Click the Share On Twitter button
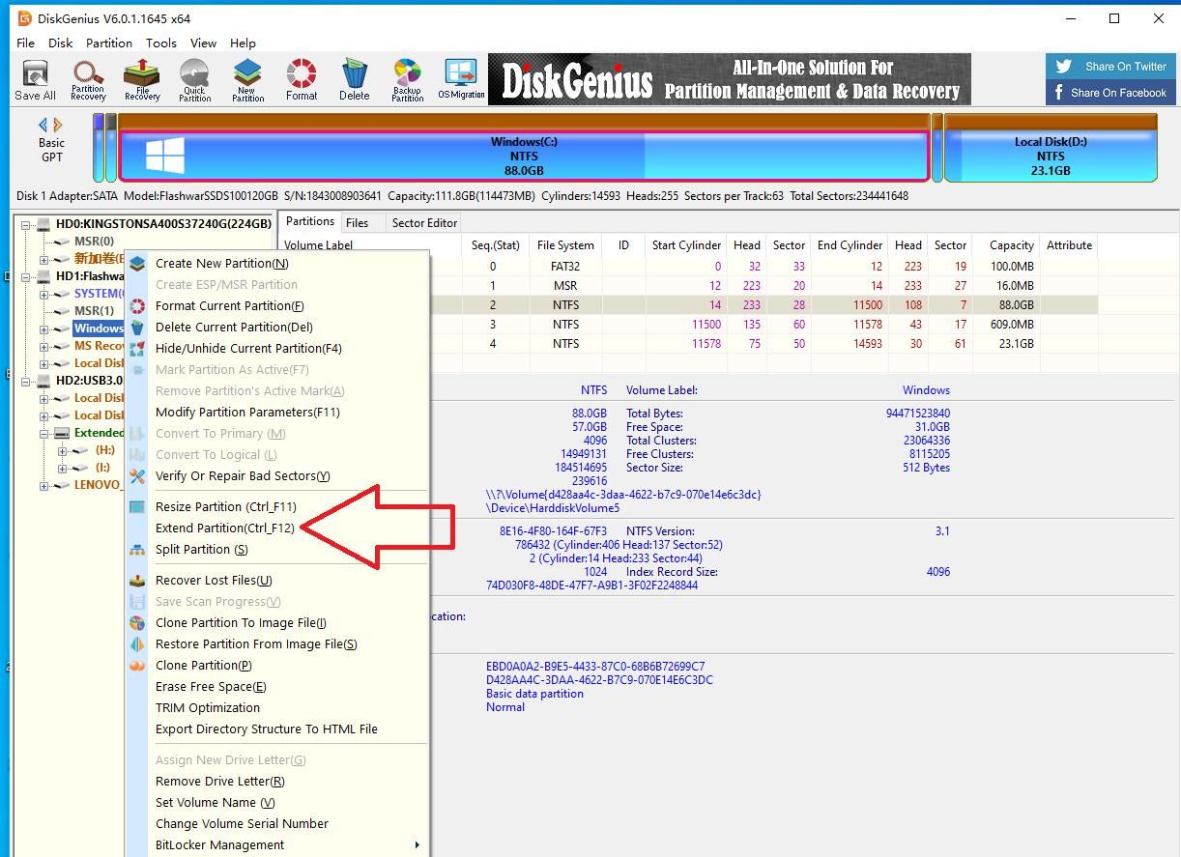Image resolution: width=1181 pixels, height=857 pixels. [x=1110, y=67]
